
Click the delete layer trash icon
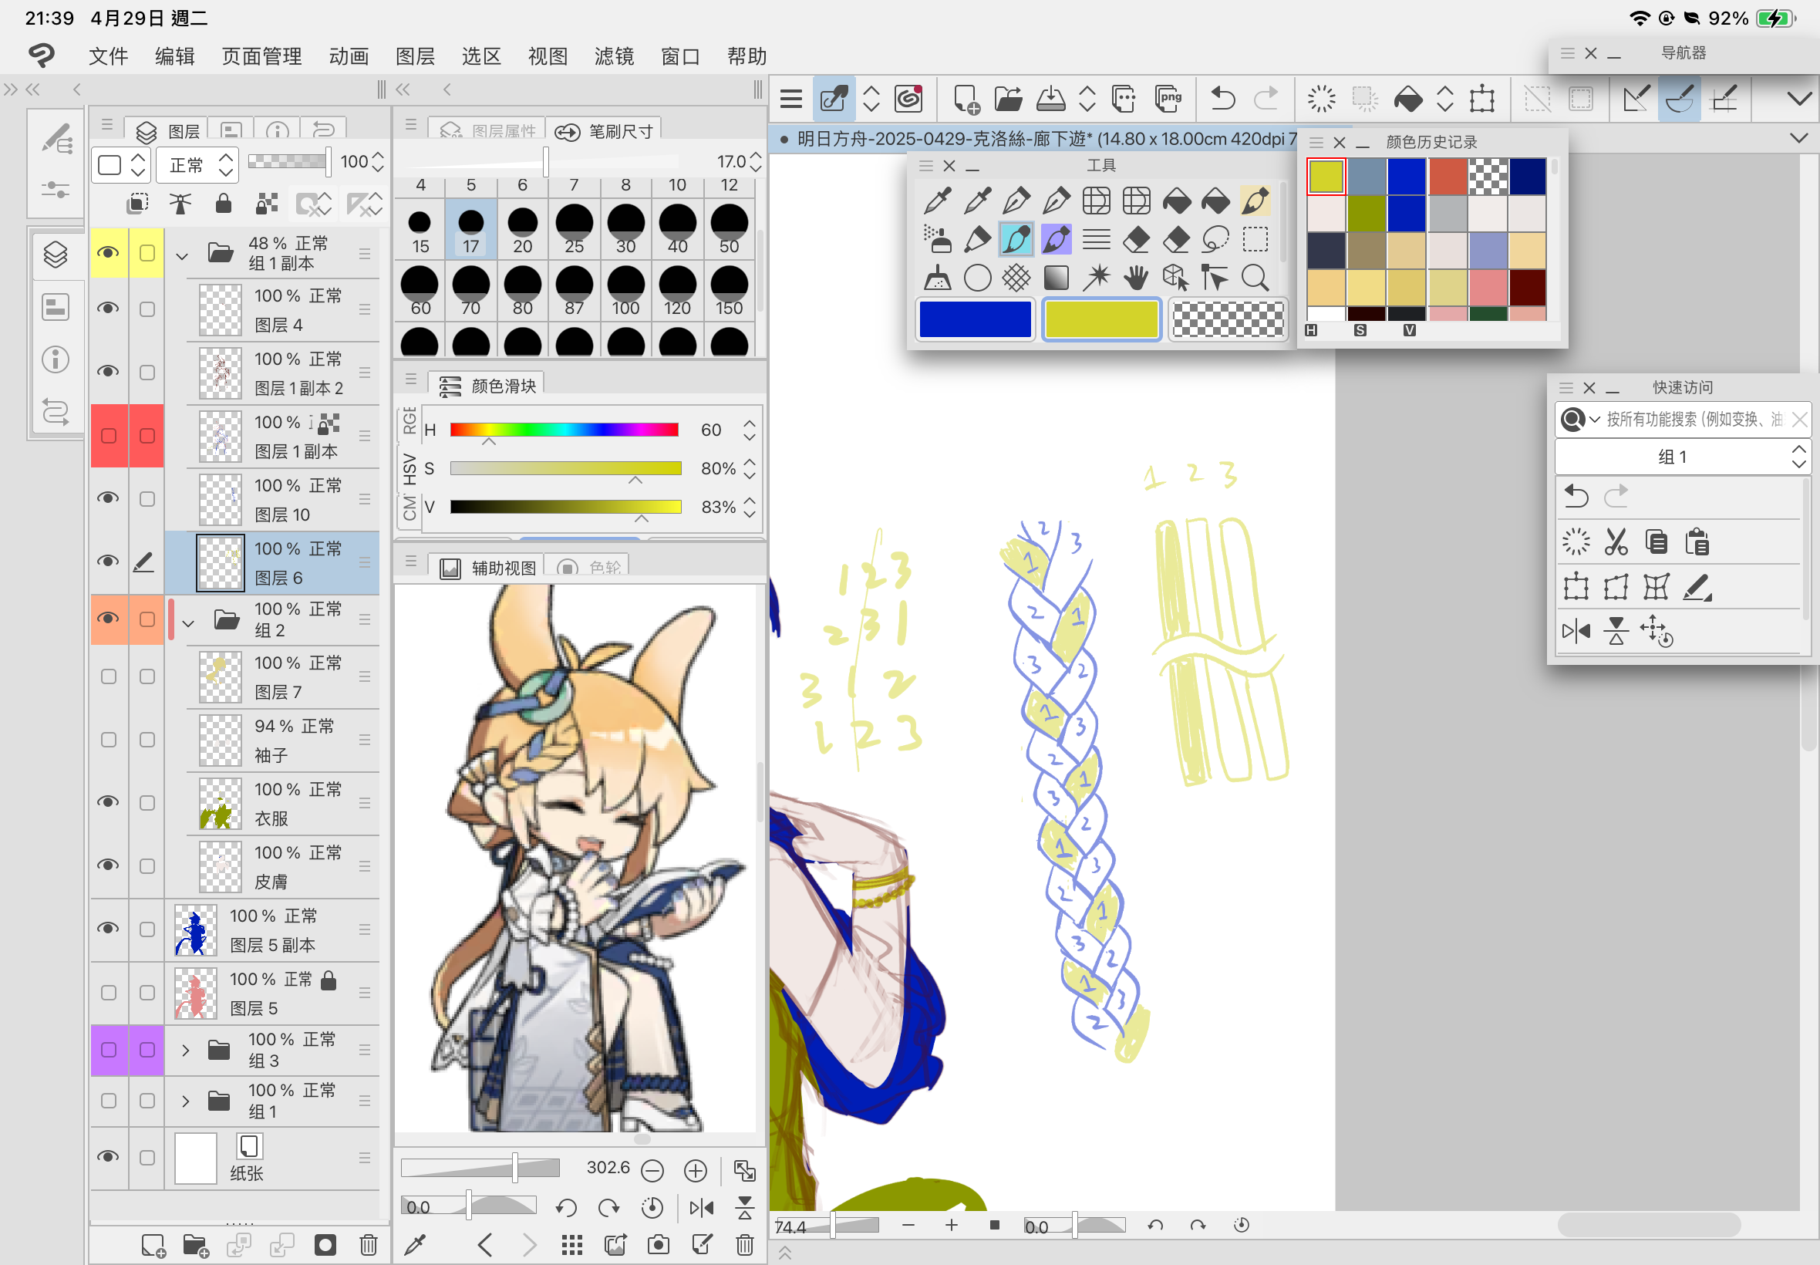click(x=369, y=1244)
